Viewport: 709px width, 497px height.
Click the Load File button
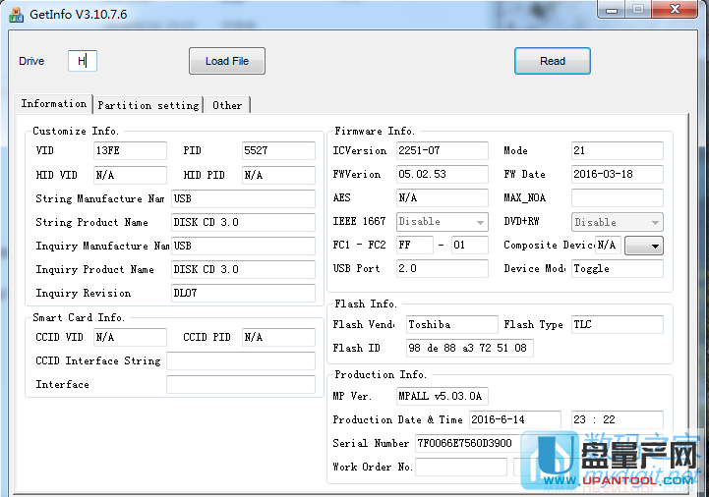point(227,61)
